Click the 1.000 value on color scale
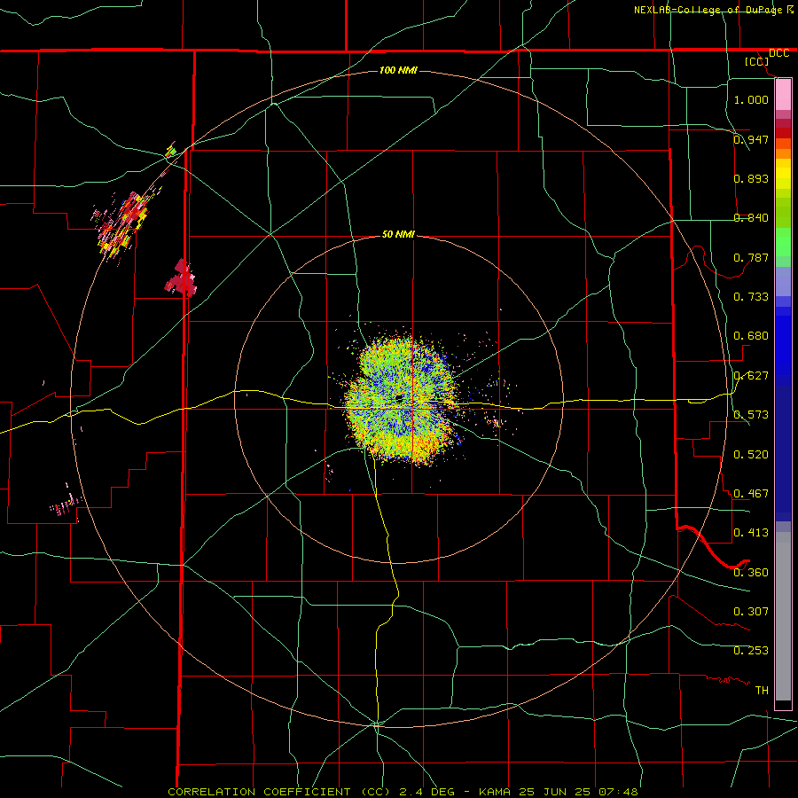 [x=751, y=99]
